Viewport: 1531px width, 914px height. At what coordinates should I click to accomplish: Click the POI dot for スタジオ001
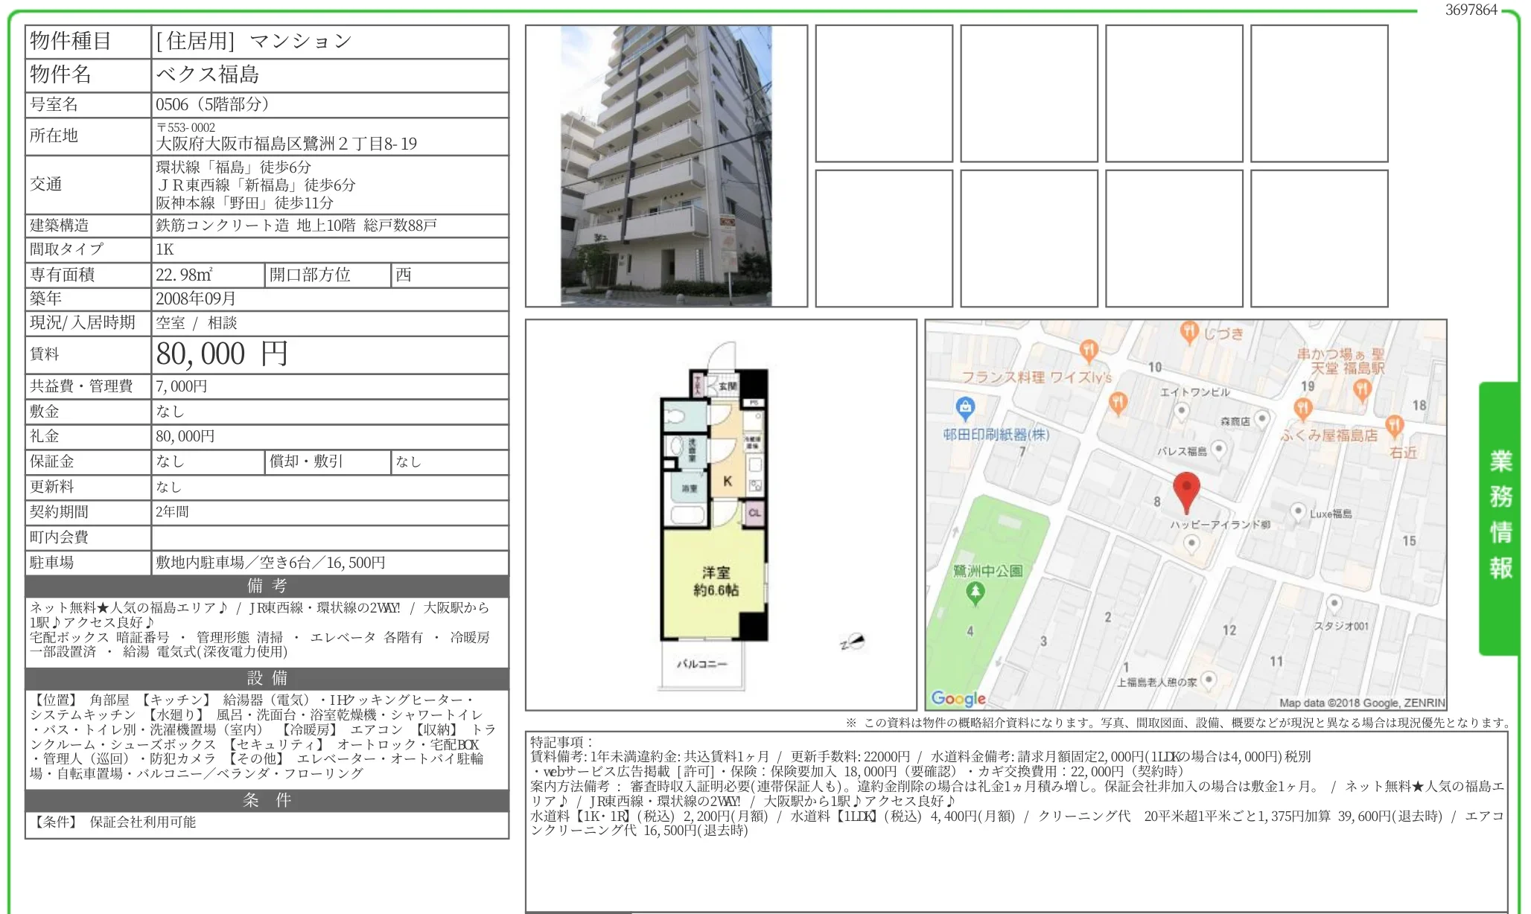[1334, 602]
